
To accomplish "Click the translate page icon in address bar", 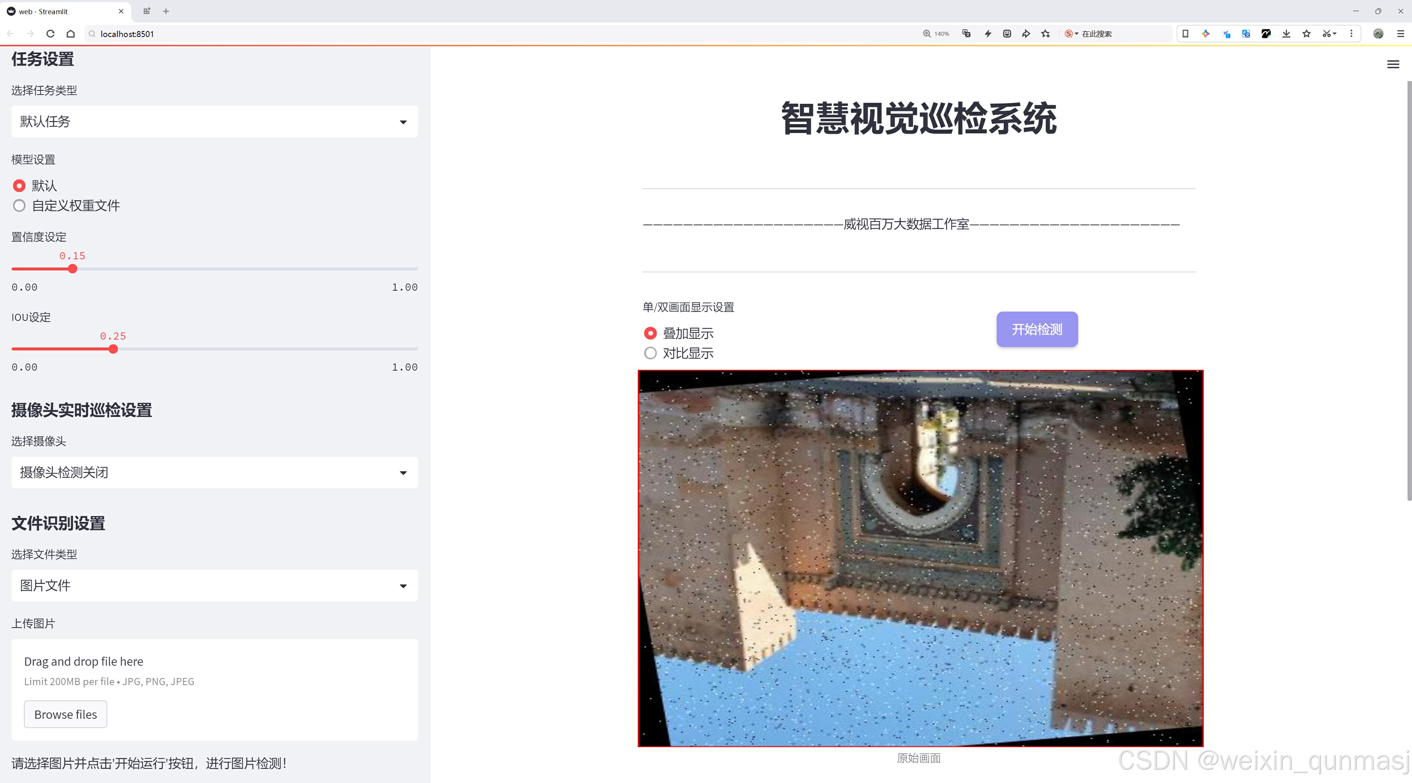I will click(966, 33).
